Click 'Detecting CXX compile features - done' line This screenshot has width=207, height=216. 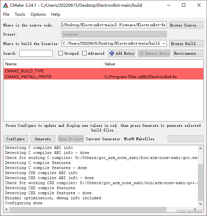48,193
